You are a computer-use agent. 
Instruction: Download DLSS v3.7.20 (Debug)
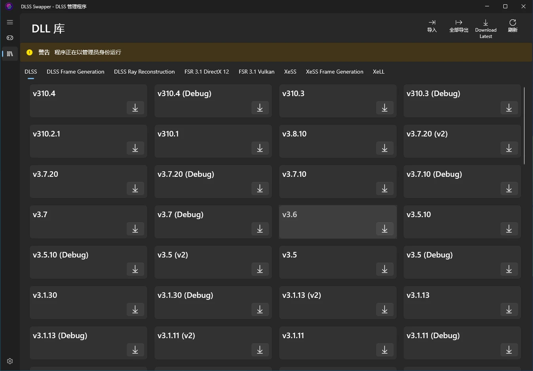pos(260,189)
